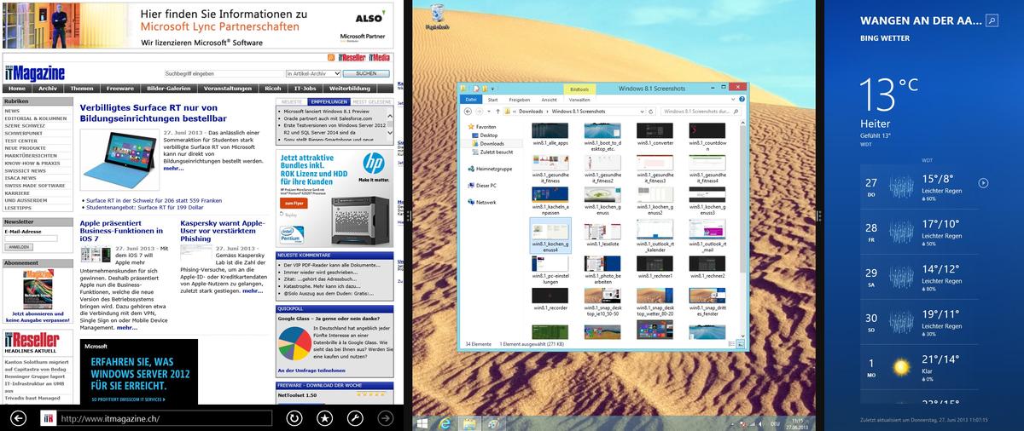Viewport: 1024px width, 431px height.
Task: Open IT Media logo link at top
Action: point(380,57)
